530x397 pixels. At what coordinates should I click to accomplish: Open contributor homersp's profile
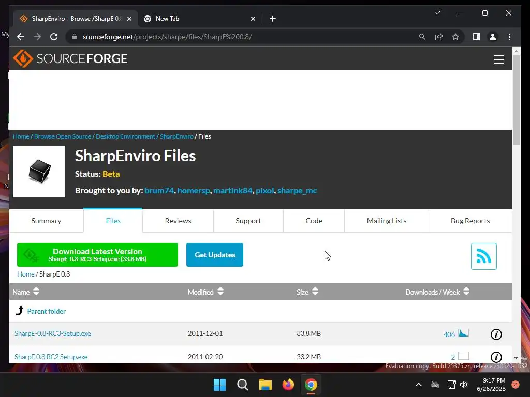194,191
